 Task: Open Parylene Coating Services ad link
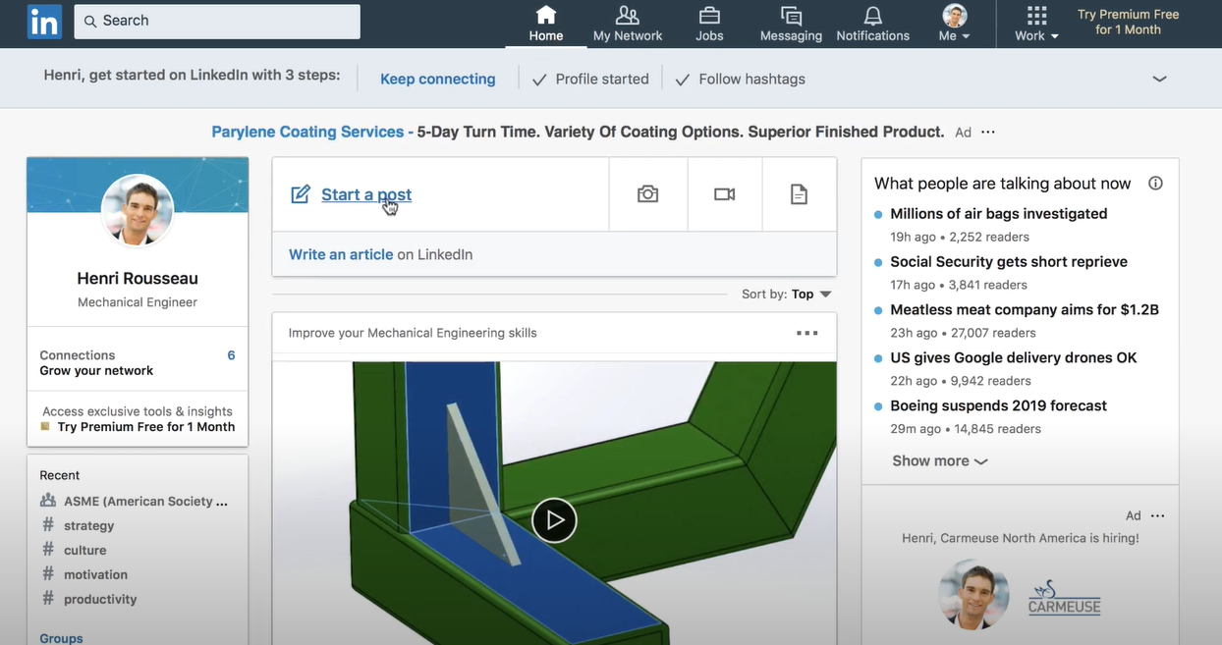click(307, 132)
